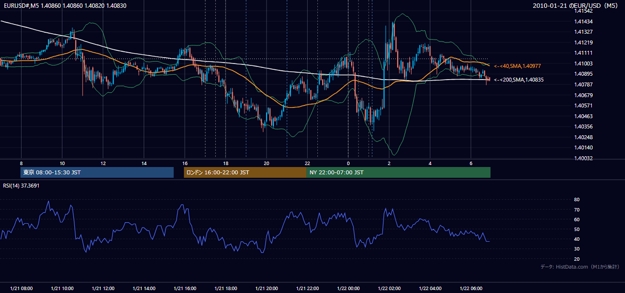Click the time axis label 1/21 18:00
The width and height of the screenshot is (625, 293).
click(x=225, y=289)
